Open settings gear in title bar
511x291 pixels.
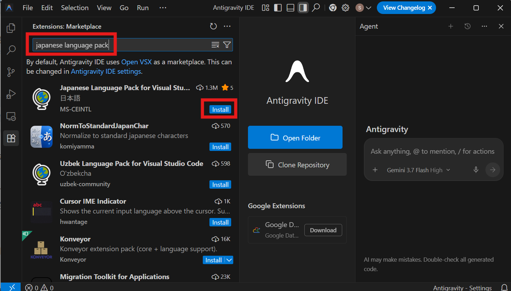coord(345,8)
